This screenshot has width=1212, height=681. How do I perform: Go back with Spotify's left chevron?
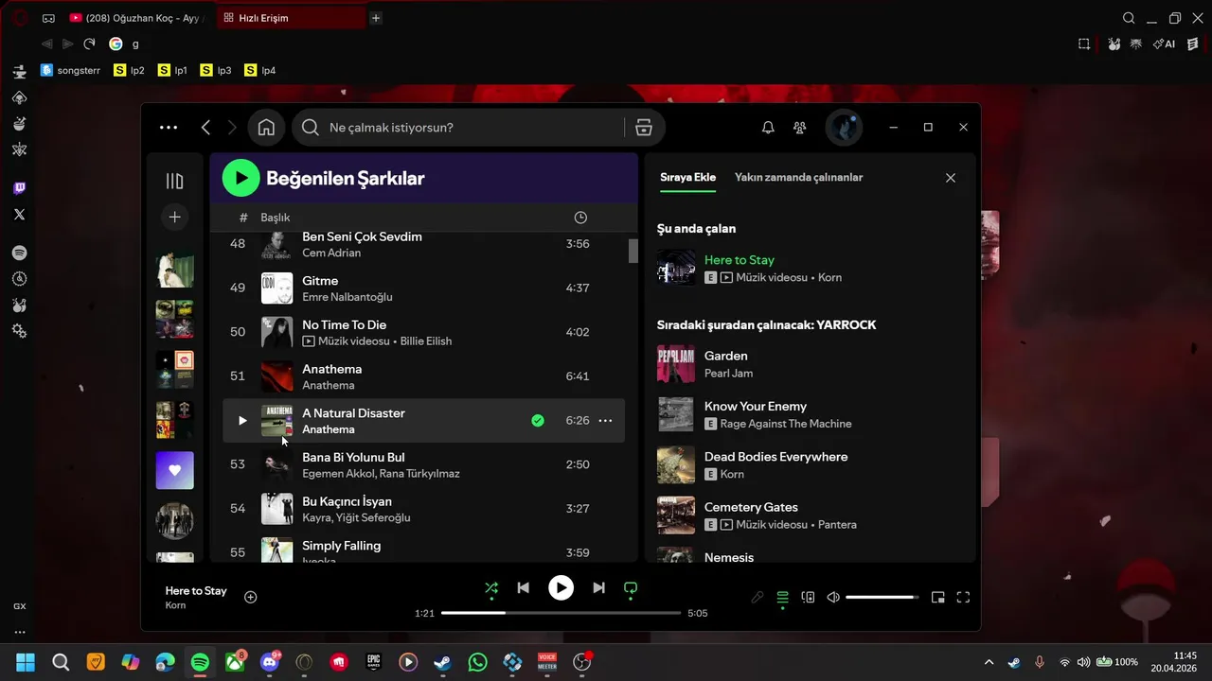click(x=205, y=128)
